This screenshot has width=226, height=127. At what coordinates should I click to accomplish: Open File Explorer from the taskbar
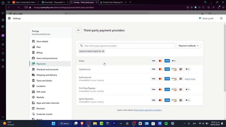(95, 123)
